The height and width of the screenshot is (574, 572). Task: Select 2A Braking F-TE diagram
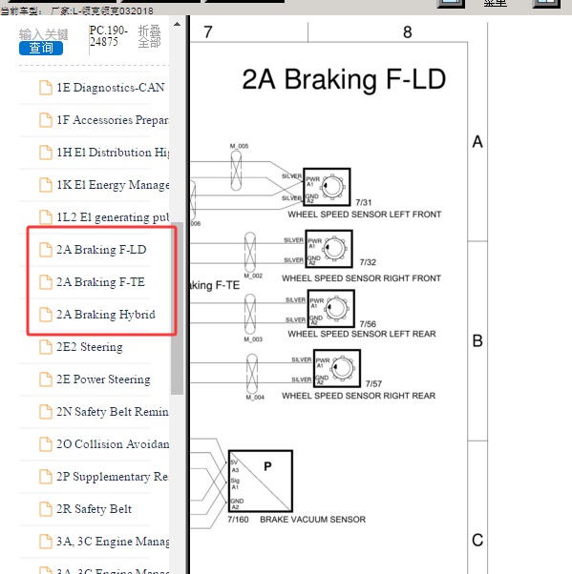(100, 282)
